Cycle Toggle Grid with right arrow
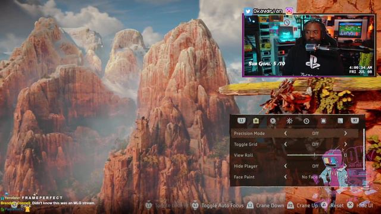Viewport: 381px width, 214px height. pyautogui.click(x=345, y=144)
